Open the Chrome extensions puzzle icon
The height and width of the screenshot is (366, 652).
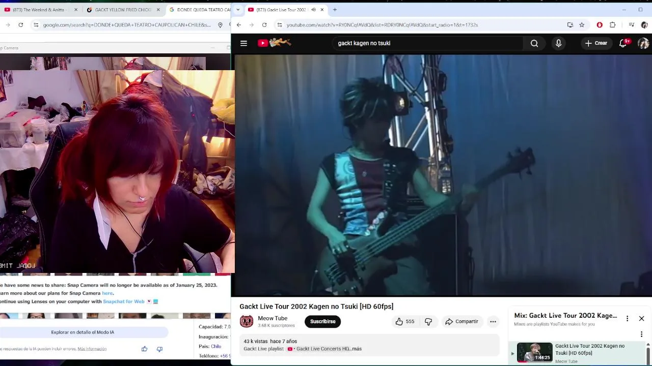pyautogui.click(x=612, y=25)
